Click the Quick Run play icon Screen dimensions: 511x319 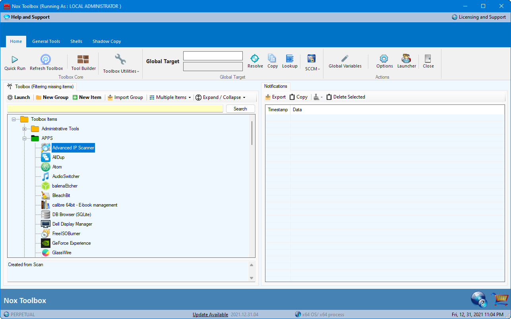(15, 60)
